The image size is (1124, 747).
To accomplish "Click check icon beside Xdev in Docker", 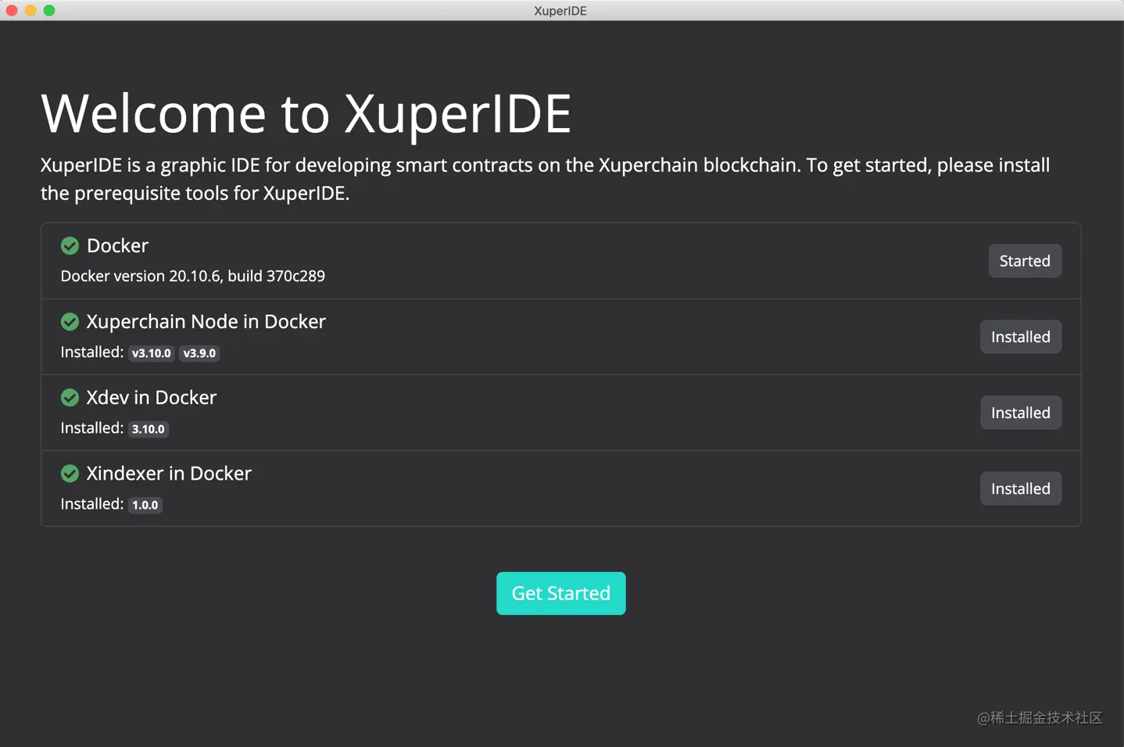I will tap(70, 398).
